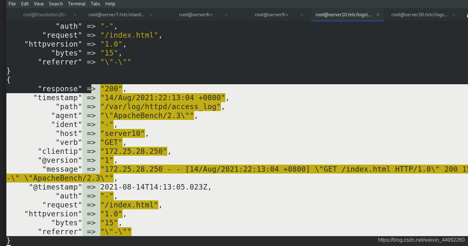Click highlighted "15" bytes value
The height and width of the screenshot is (246, 468).
pyautogui.click(x=109, y=223)
